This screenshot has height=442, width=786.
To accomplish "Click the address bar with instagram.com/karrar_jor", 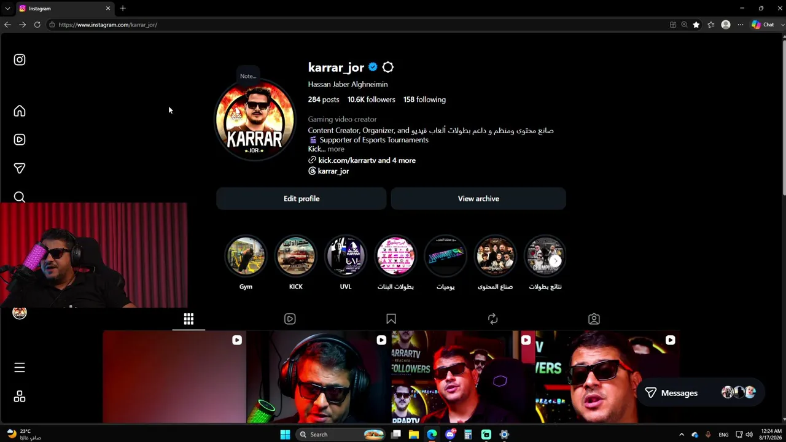I will click(x=356, y=25).
